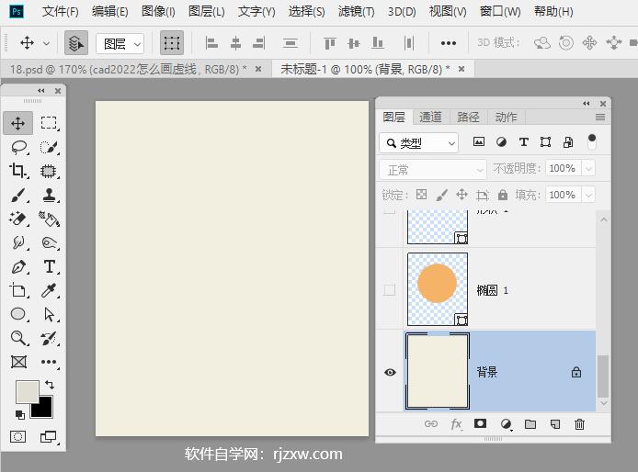Filter layers by pixel layers
Image resolution: width=638 pixels, height=472 pixels.
(x=479, y=142)
